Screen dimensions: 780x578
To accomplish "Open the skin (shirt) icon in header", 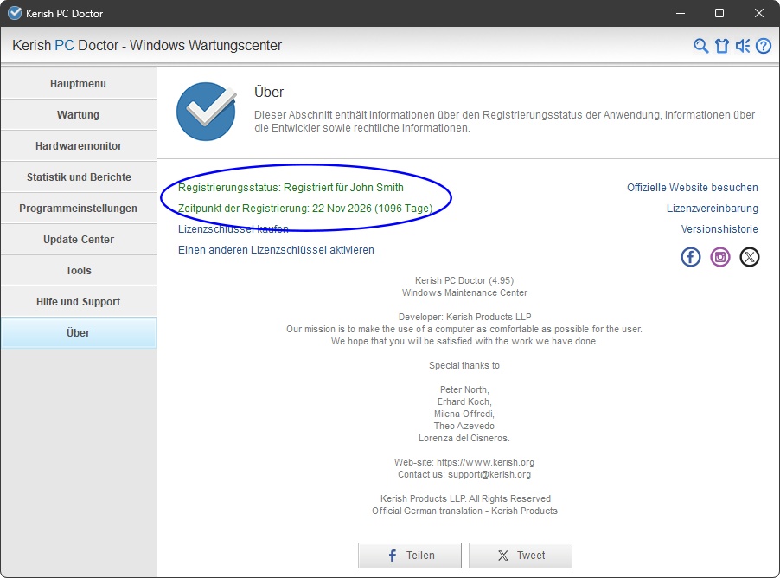I will point(722,46).
